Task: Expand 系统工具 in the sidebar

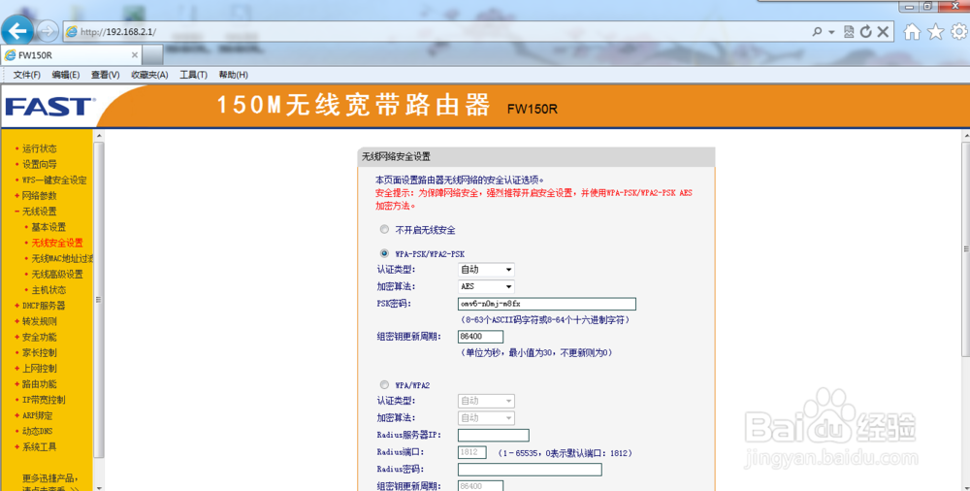Action: [40, 447]
